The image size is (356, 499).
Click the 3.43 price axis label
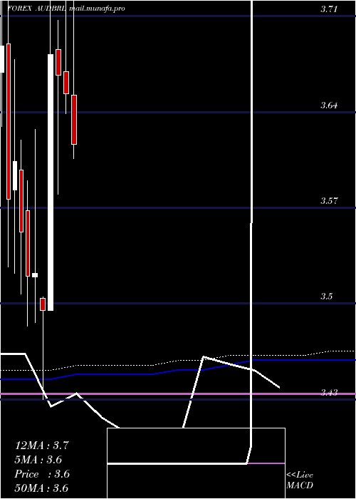coord(329,393)
